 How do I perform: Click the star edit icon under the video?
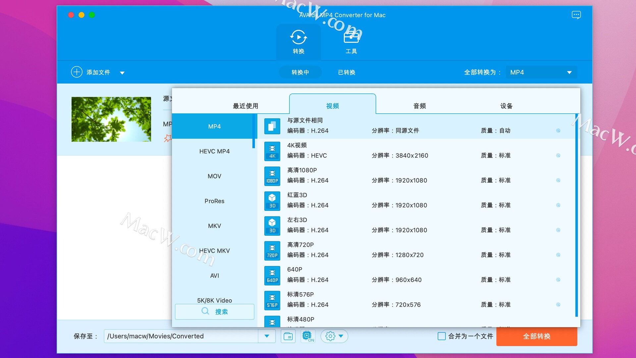pos(168,138)
